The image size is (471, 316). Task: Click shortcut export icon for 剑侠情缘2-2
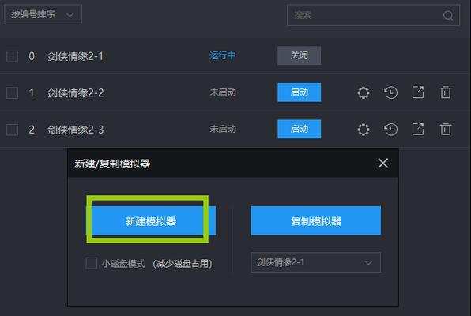click(418, 92)
